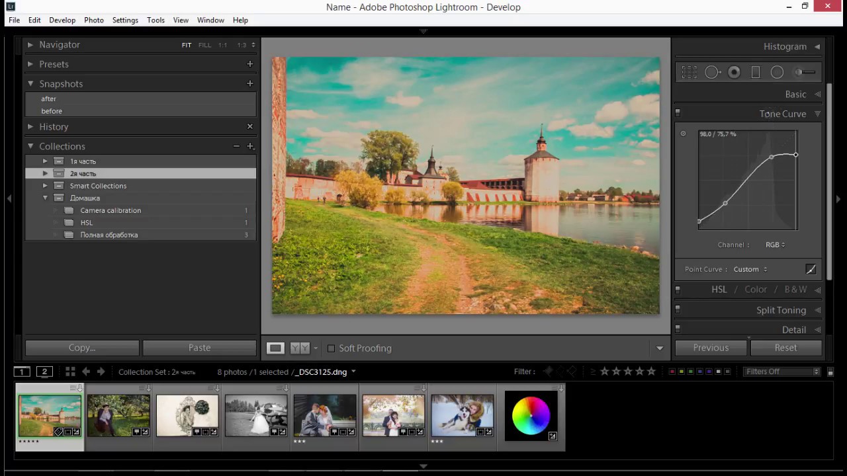This screenshot has width=847, height=476.
Task: Add a new preset with the plus icon
Action: (x=249, y=64)
